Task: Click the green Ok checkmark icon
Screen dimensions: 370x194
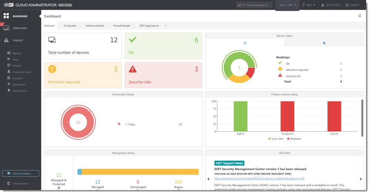Action: coord(132,40)
